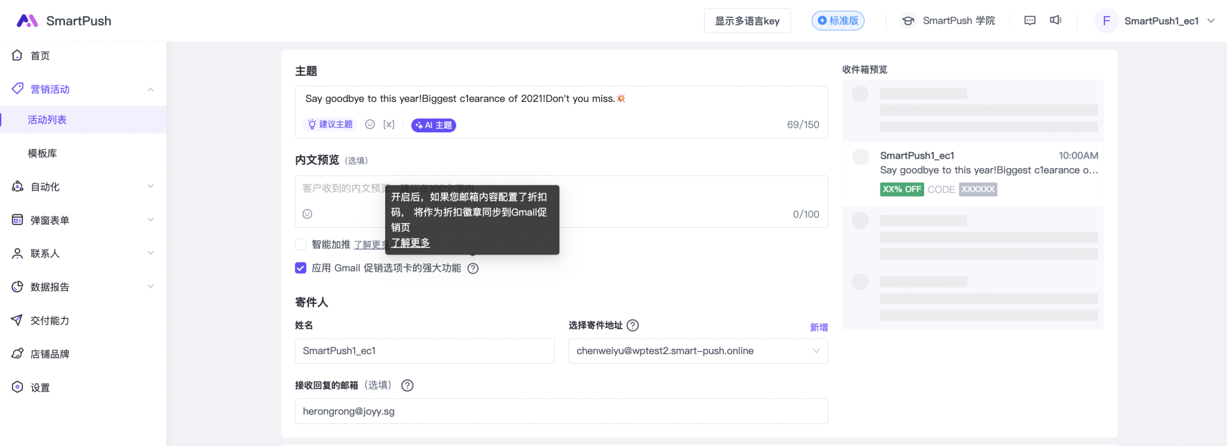Screen dimensions: 1227x446
Task: Click the 新增 link for sender address
Action: [819, 327]
